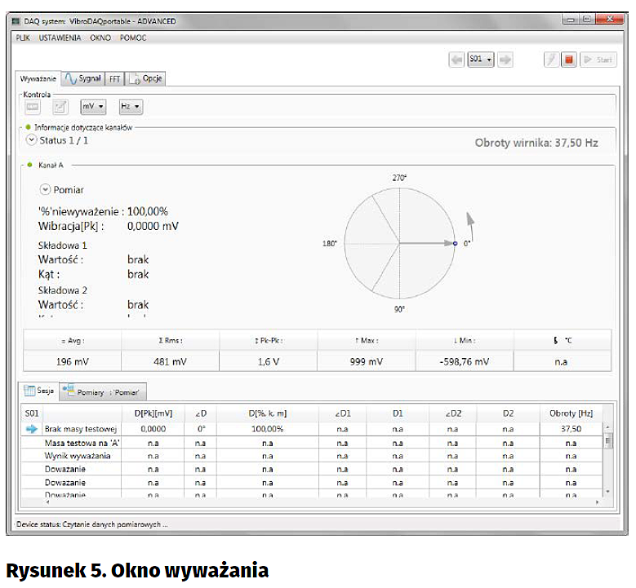Click the polar plot 0° marker point
This screenshot has height=588, width=636.
pos(455,243)
